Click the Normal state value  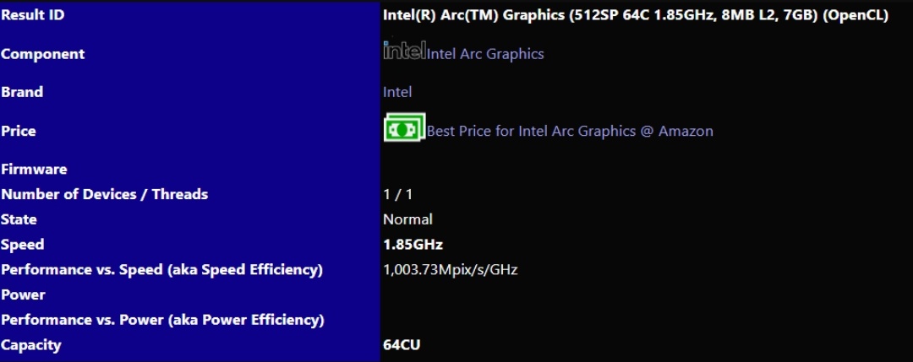(407, 219)
